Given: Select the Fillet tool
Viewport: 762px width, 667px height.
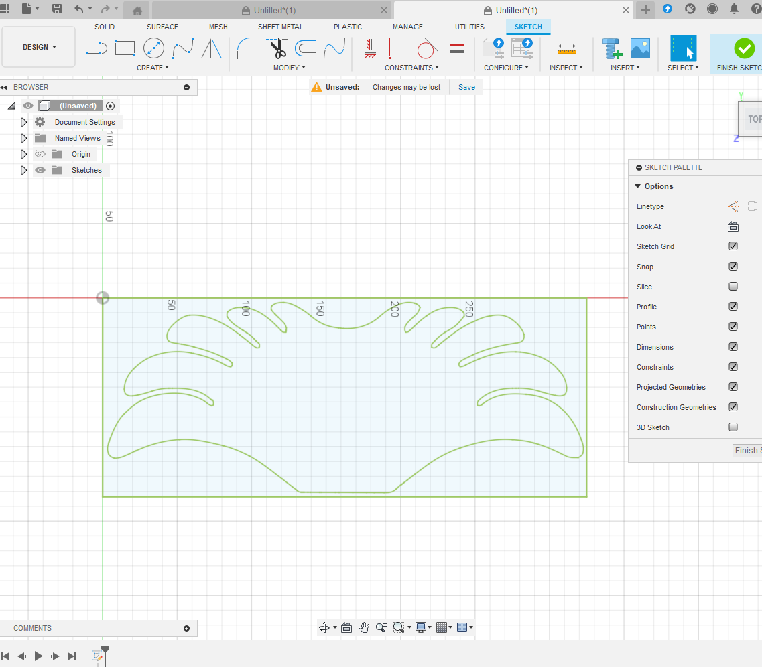Looking at the screenshot, I should [247, 48].
